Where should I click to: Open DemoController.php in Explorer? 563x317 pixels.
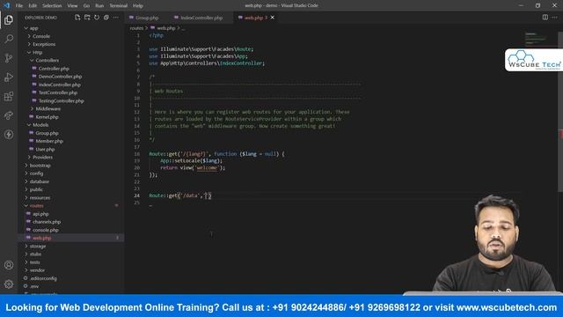point(60,77)
